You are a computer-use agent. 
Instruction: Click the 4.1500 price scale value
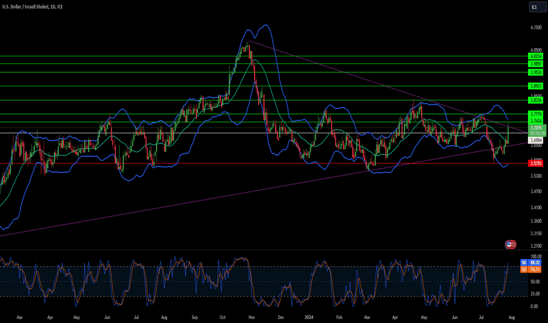coord(536,27)
